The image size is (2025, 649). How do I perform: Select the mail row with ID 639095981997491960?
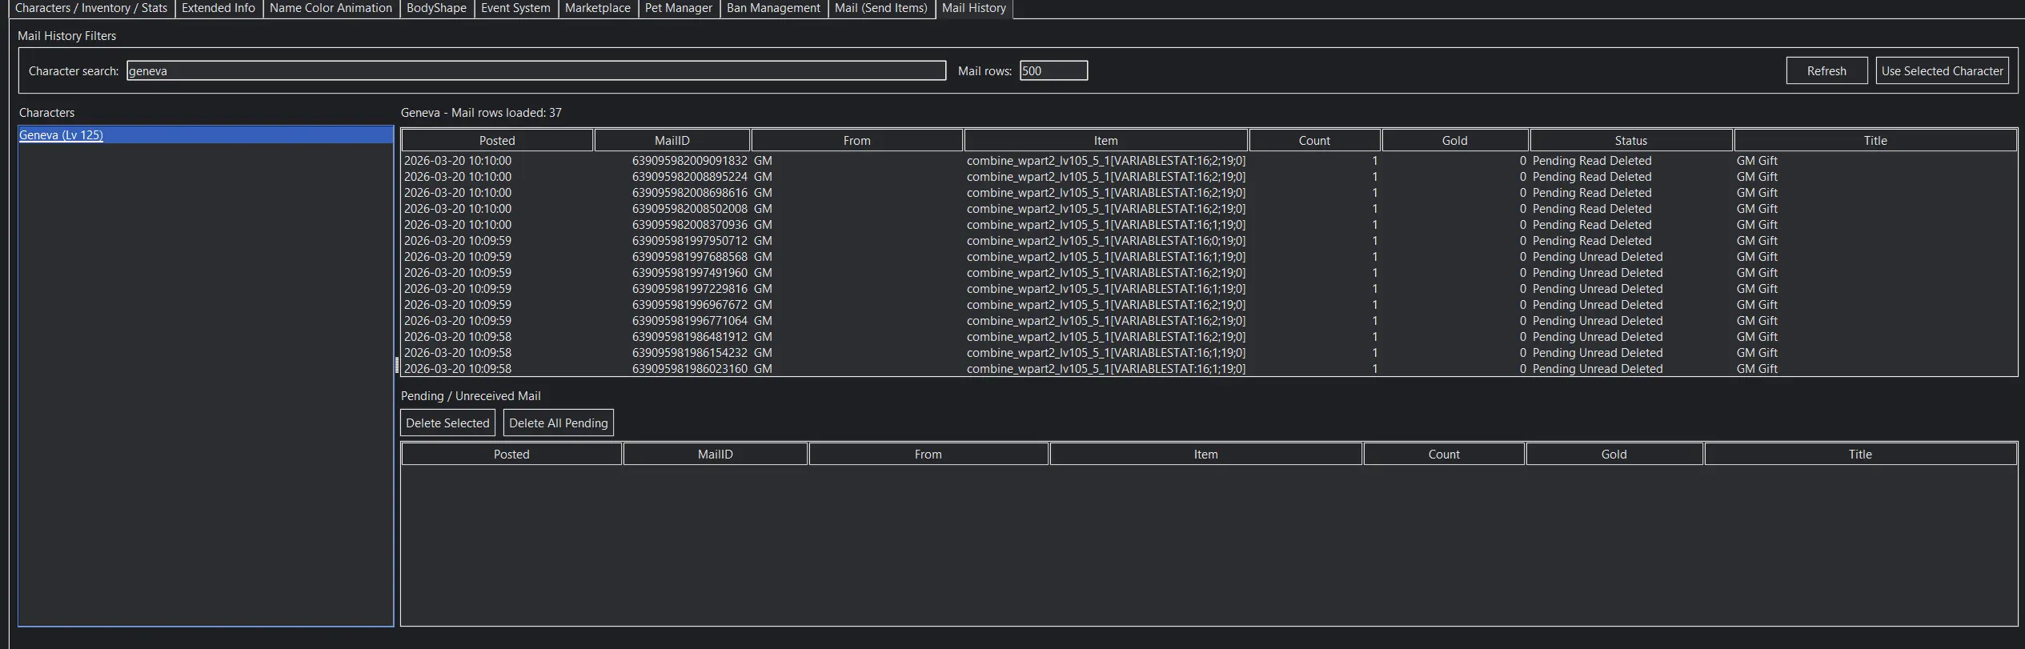pos(1209,273)
